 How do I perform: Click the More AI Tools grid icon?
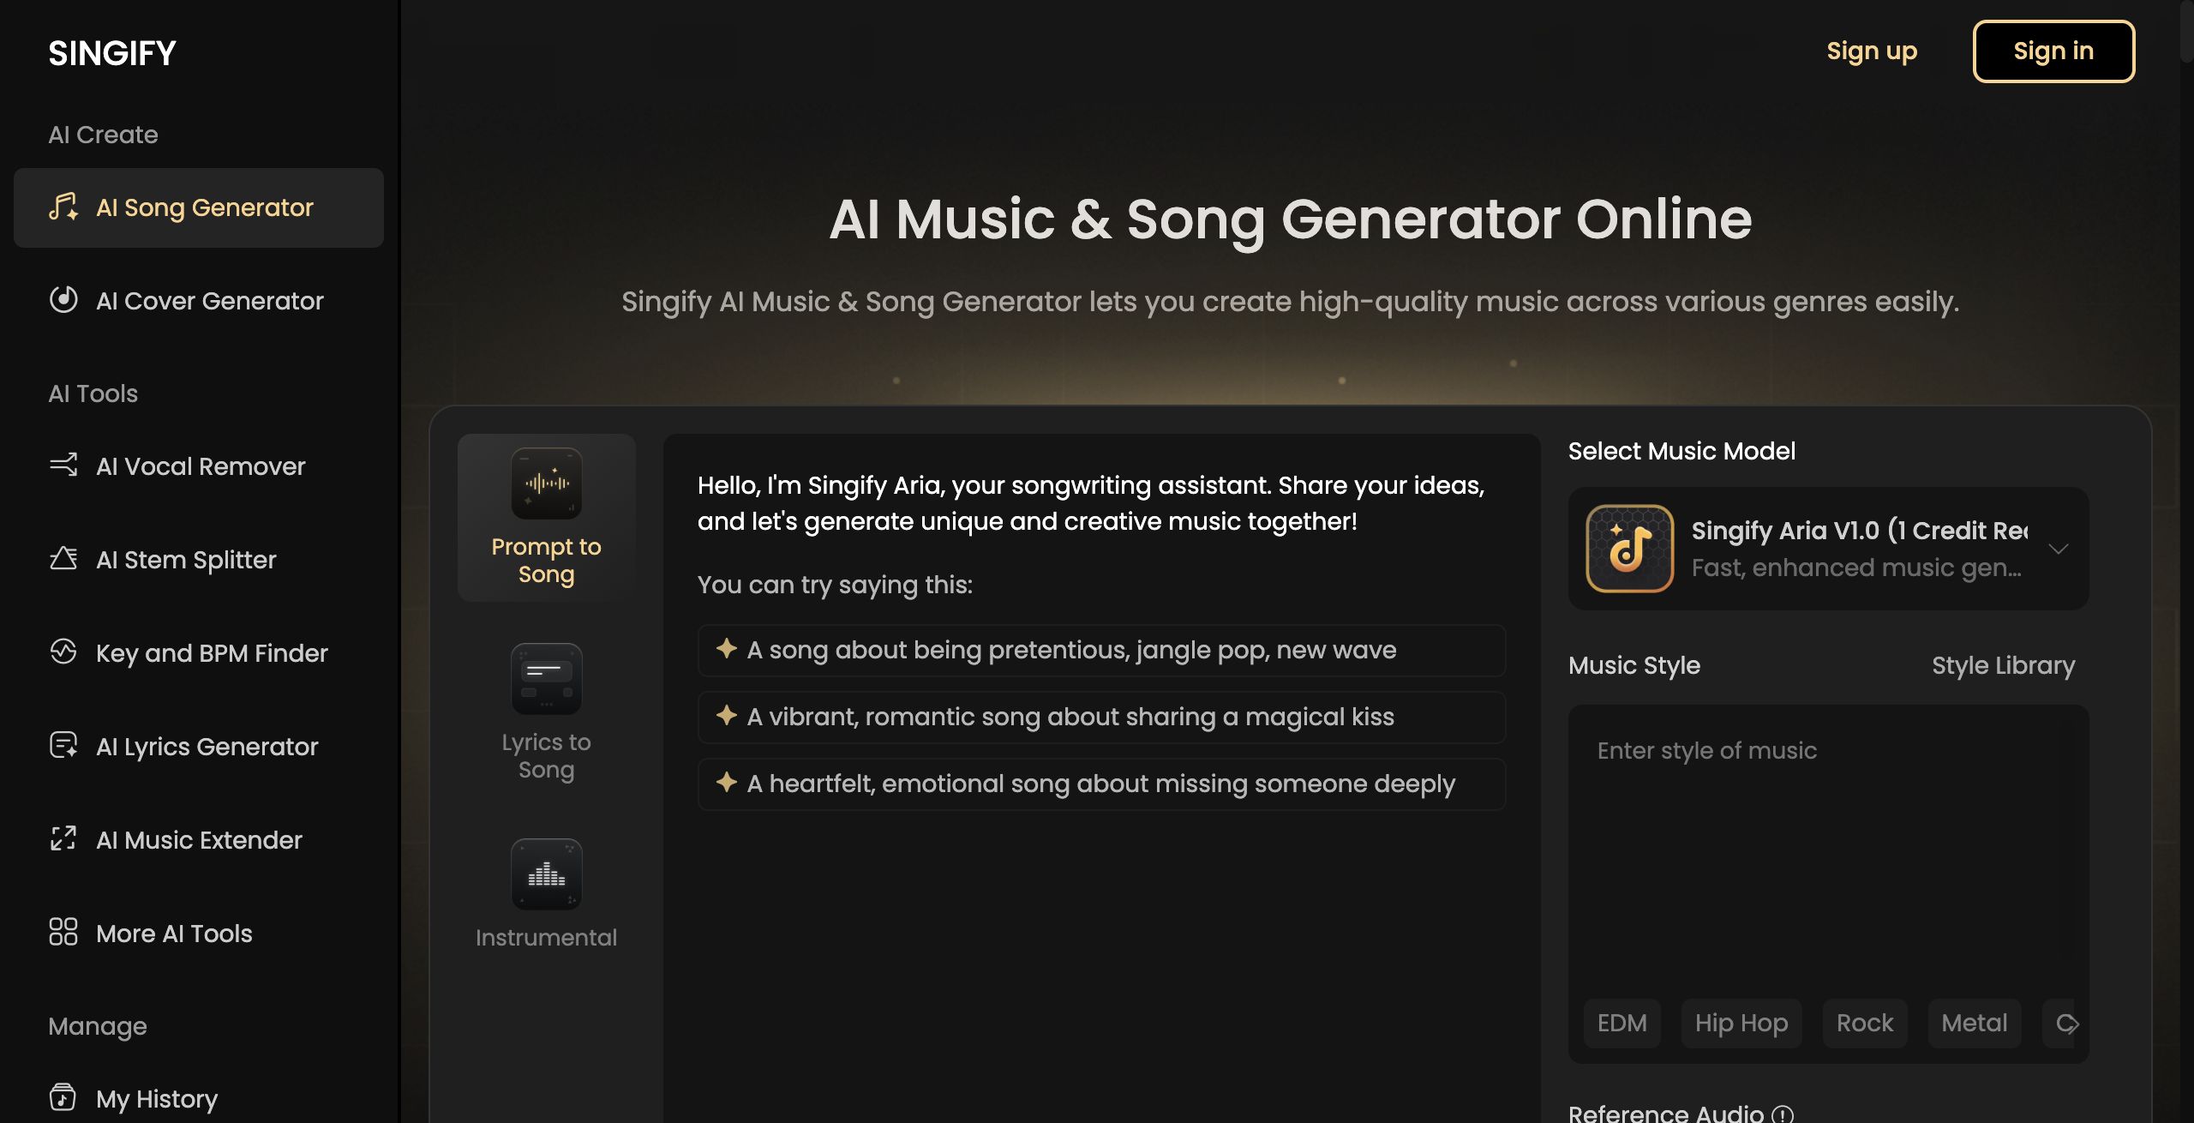point(63,933)
